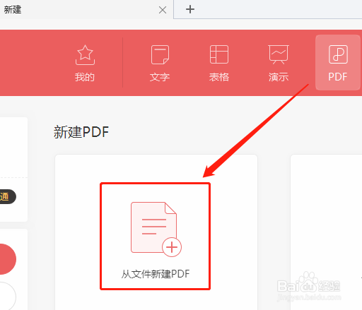Select the PDF category
The width and height of the screenshot is (362, 310).
click(338, 63)
